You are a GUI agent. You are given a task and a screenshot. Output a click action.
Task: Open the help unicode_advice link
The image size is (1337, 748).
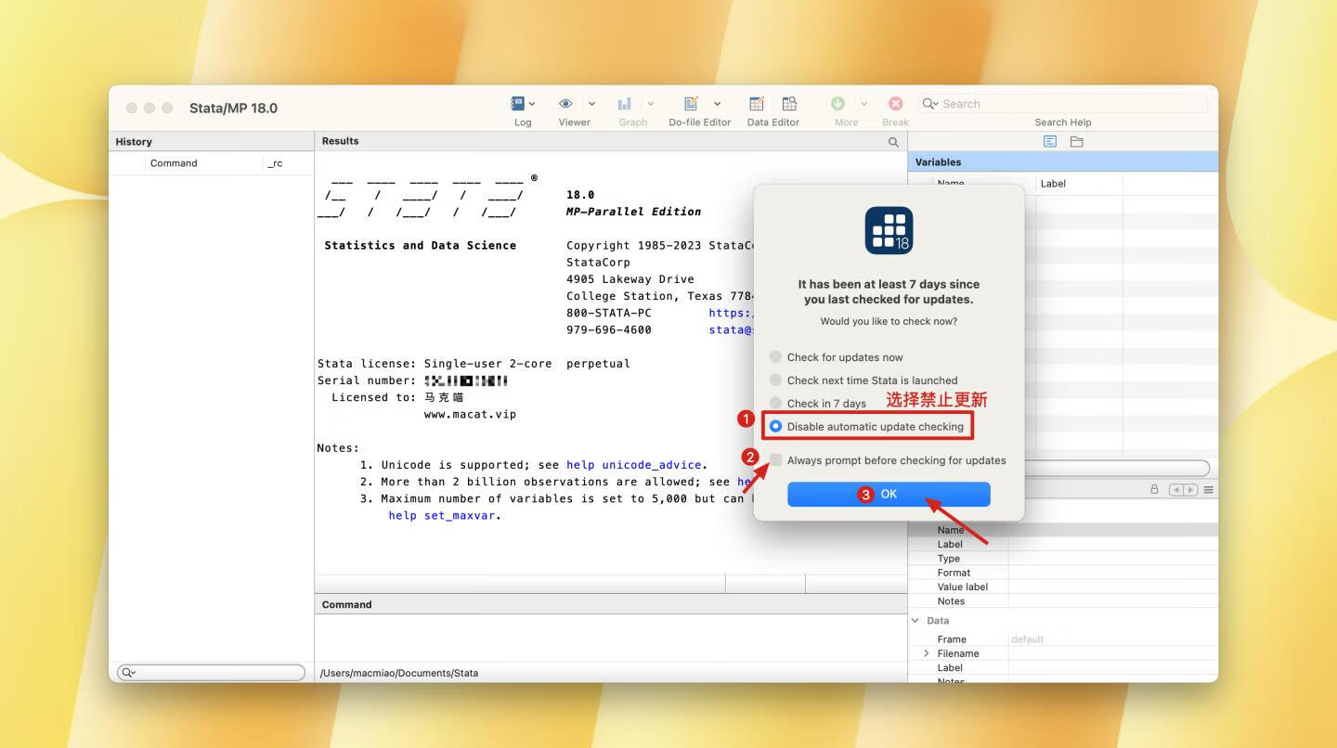(636, 465)
